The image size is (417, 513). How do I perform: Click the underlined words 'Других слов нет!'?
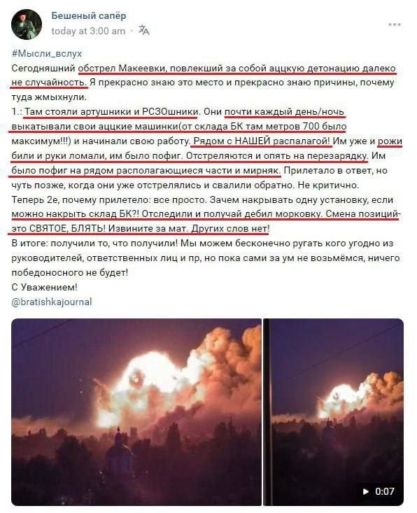[x=231, y=228]
